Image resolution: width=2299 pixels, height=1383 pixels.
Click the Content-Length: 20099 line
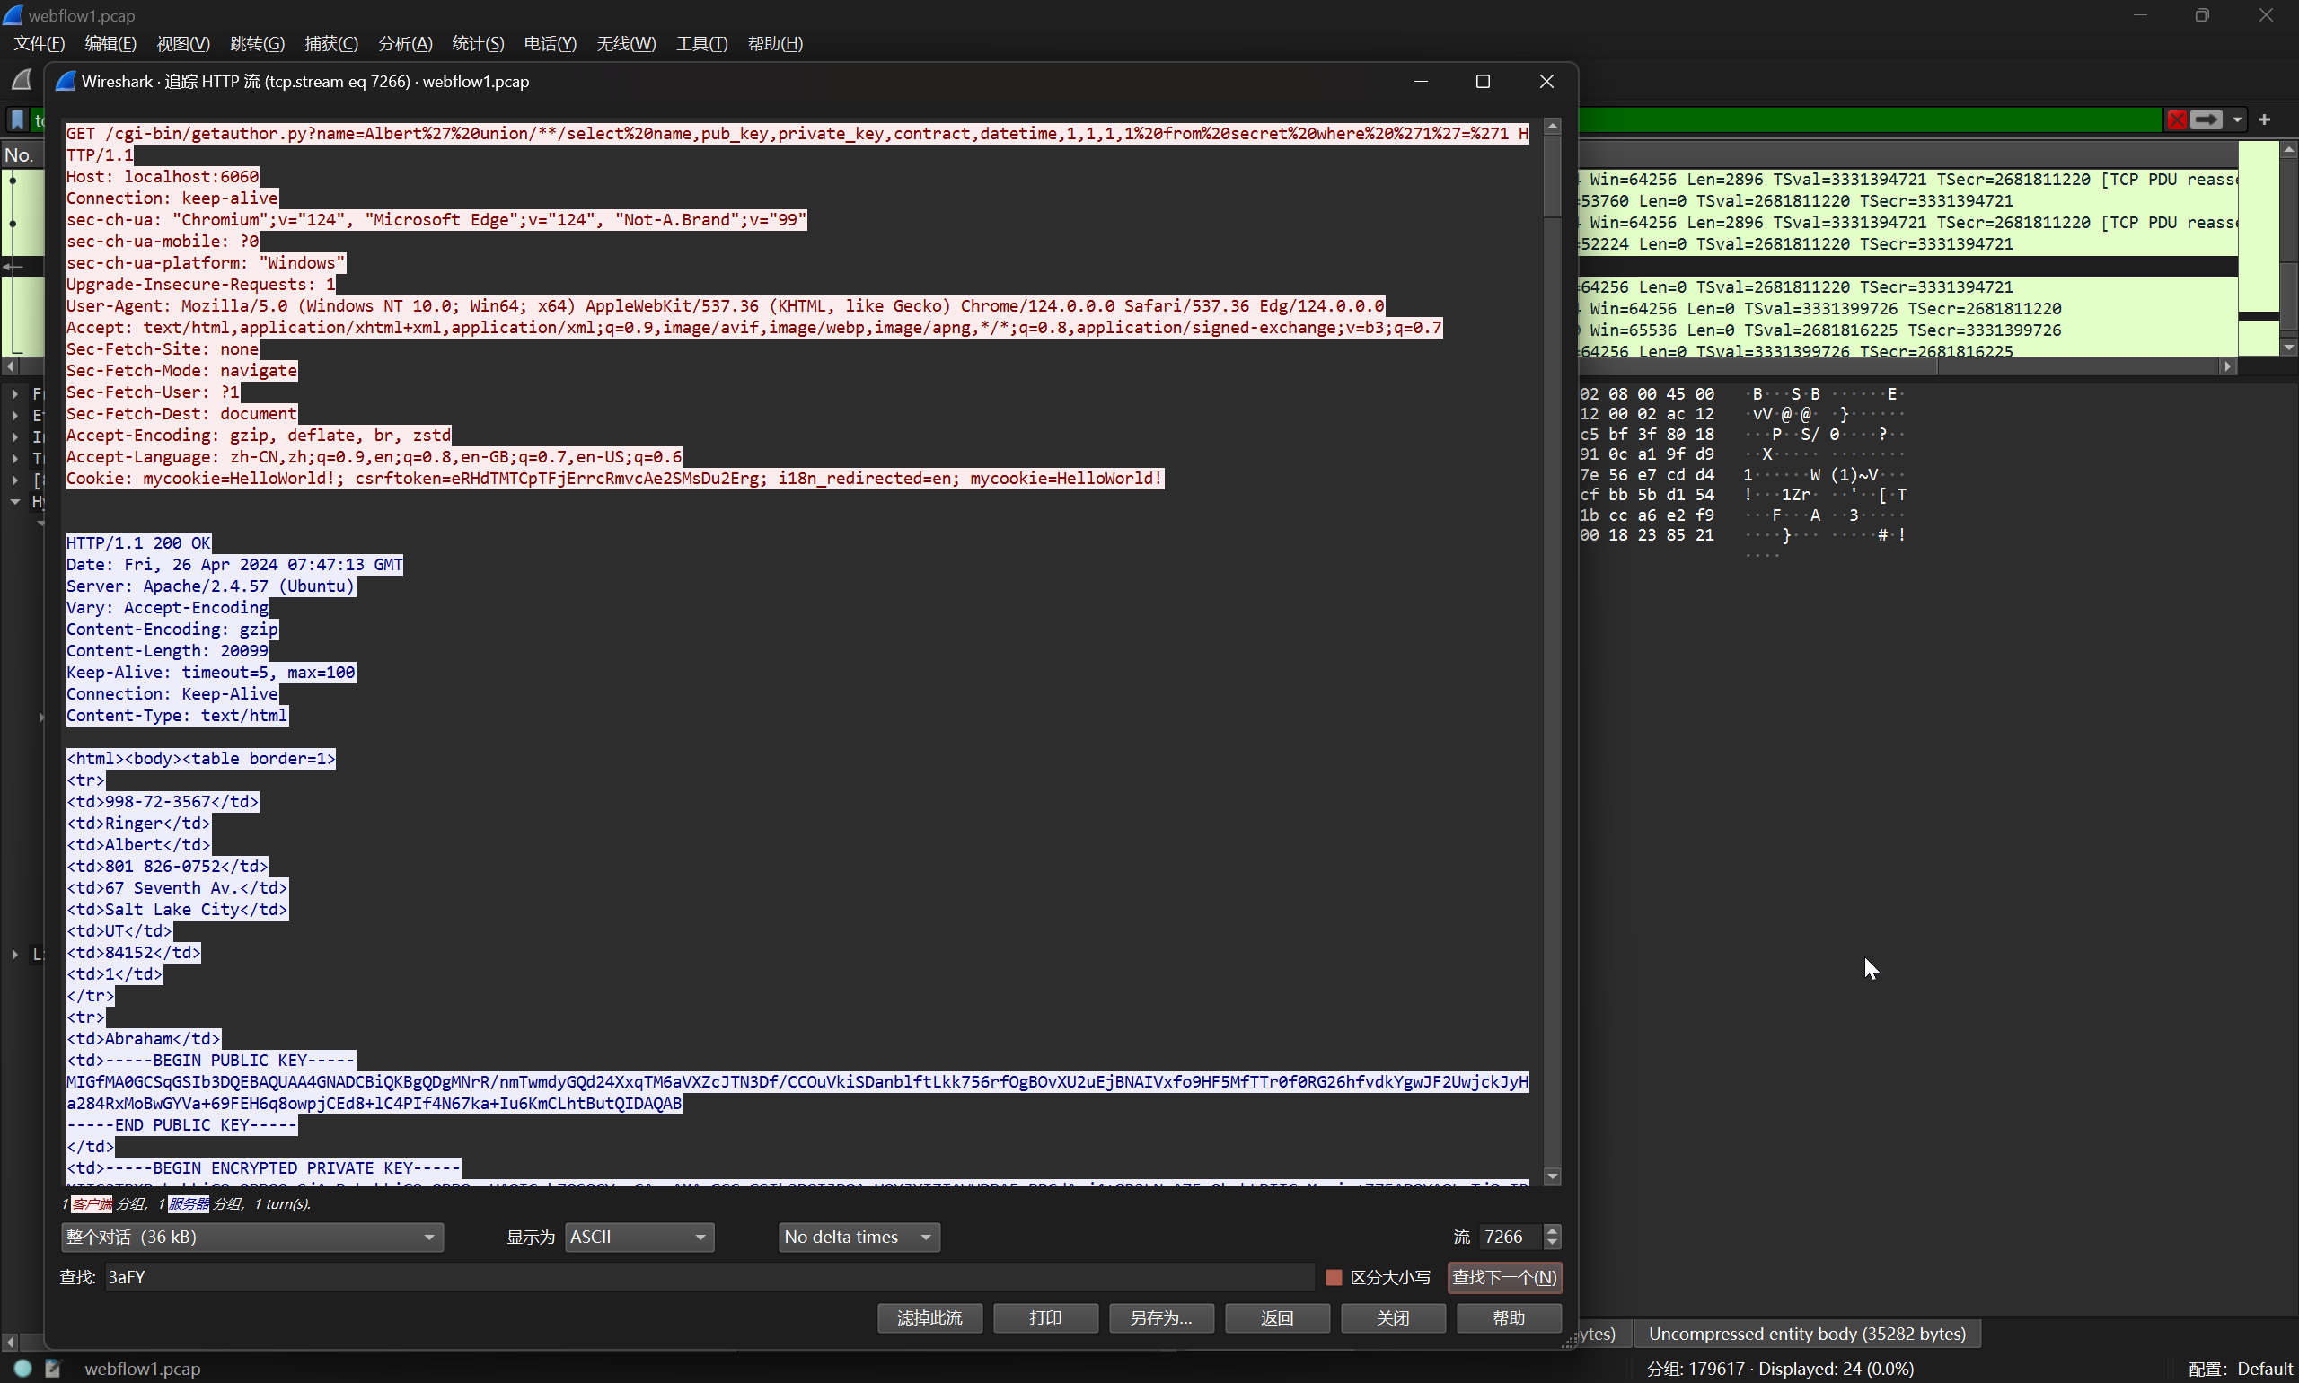168,651
